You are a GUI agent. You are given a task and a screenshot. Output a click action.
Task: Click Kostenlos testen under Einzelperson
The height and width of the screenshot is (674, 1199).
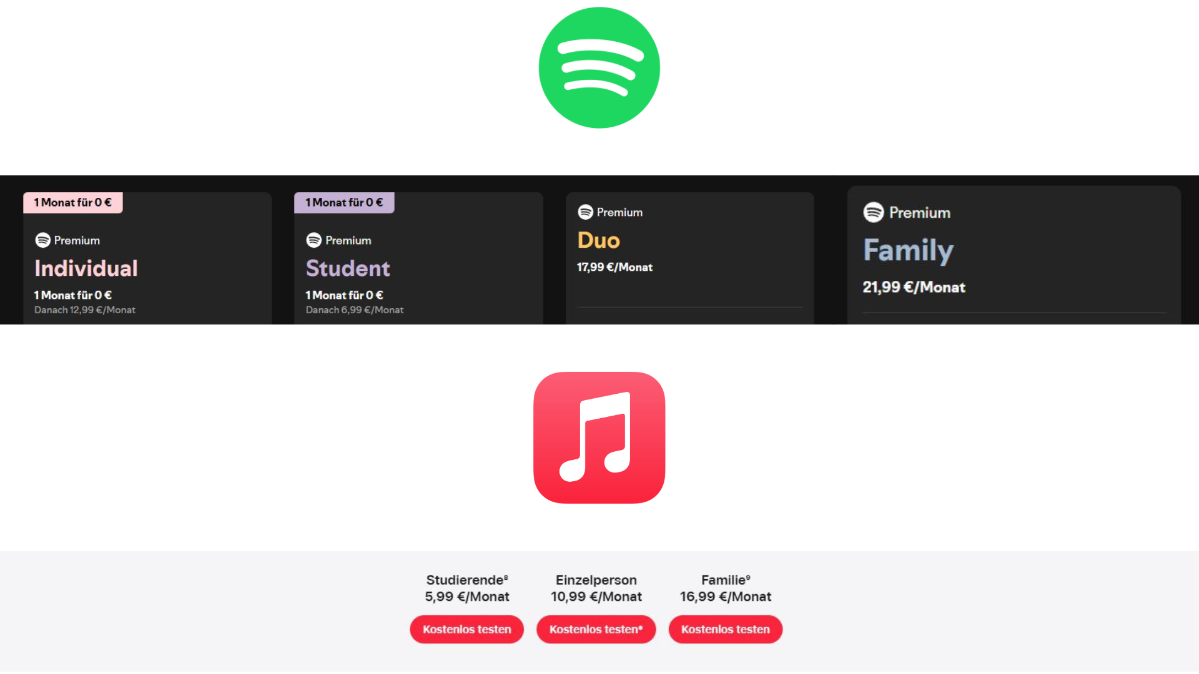(596, 629)
